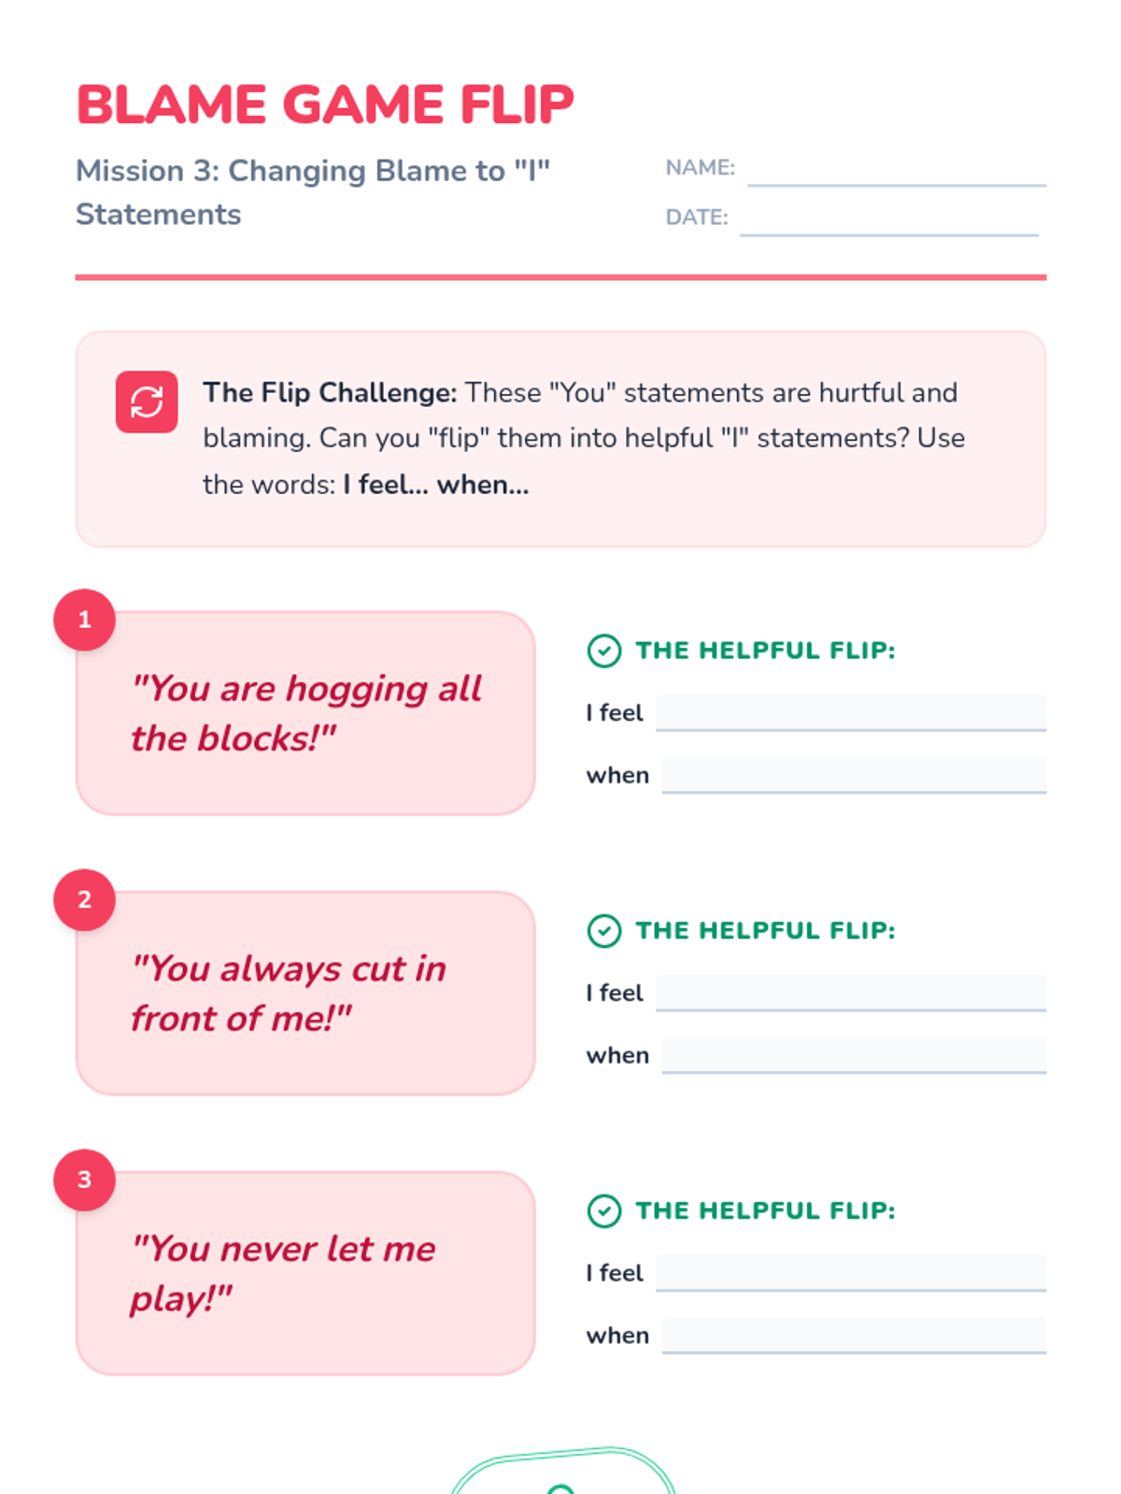Screen dimensions: 1121x1494
Task: Click the "You always cut in front of me!" card
Action: [x=305, y=994]
